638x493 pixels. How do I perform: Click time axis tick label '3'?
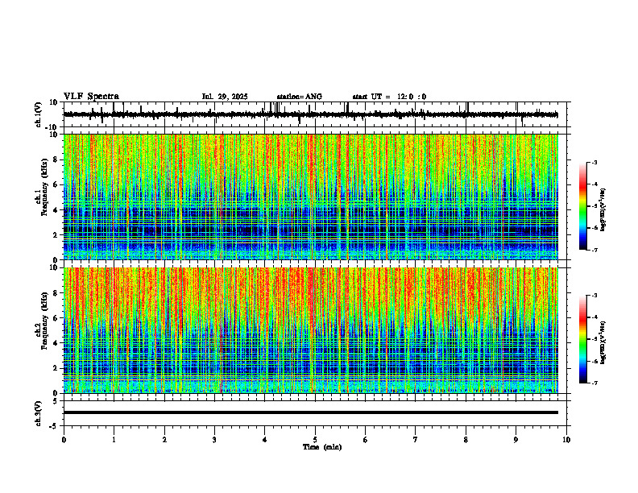(x=214, y=440)
